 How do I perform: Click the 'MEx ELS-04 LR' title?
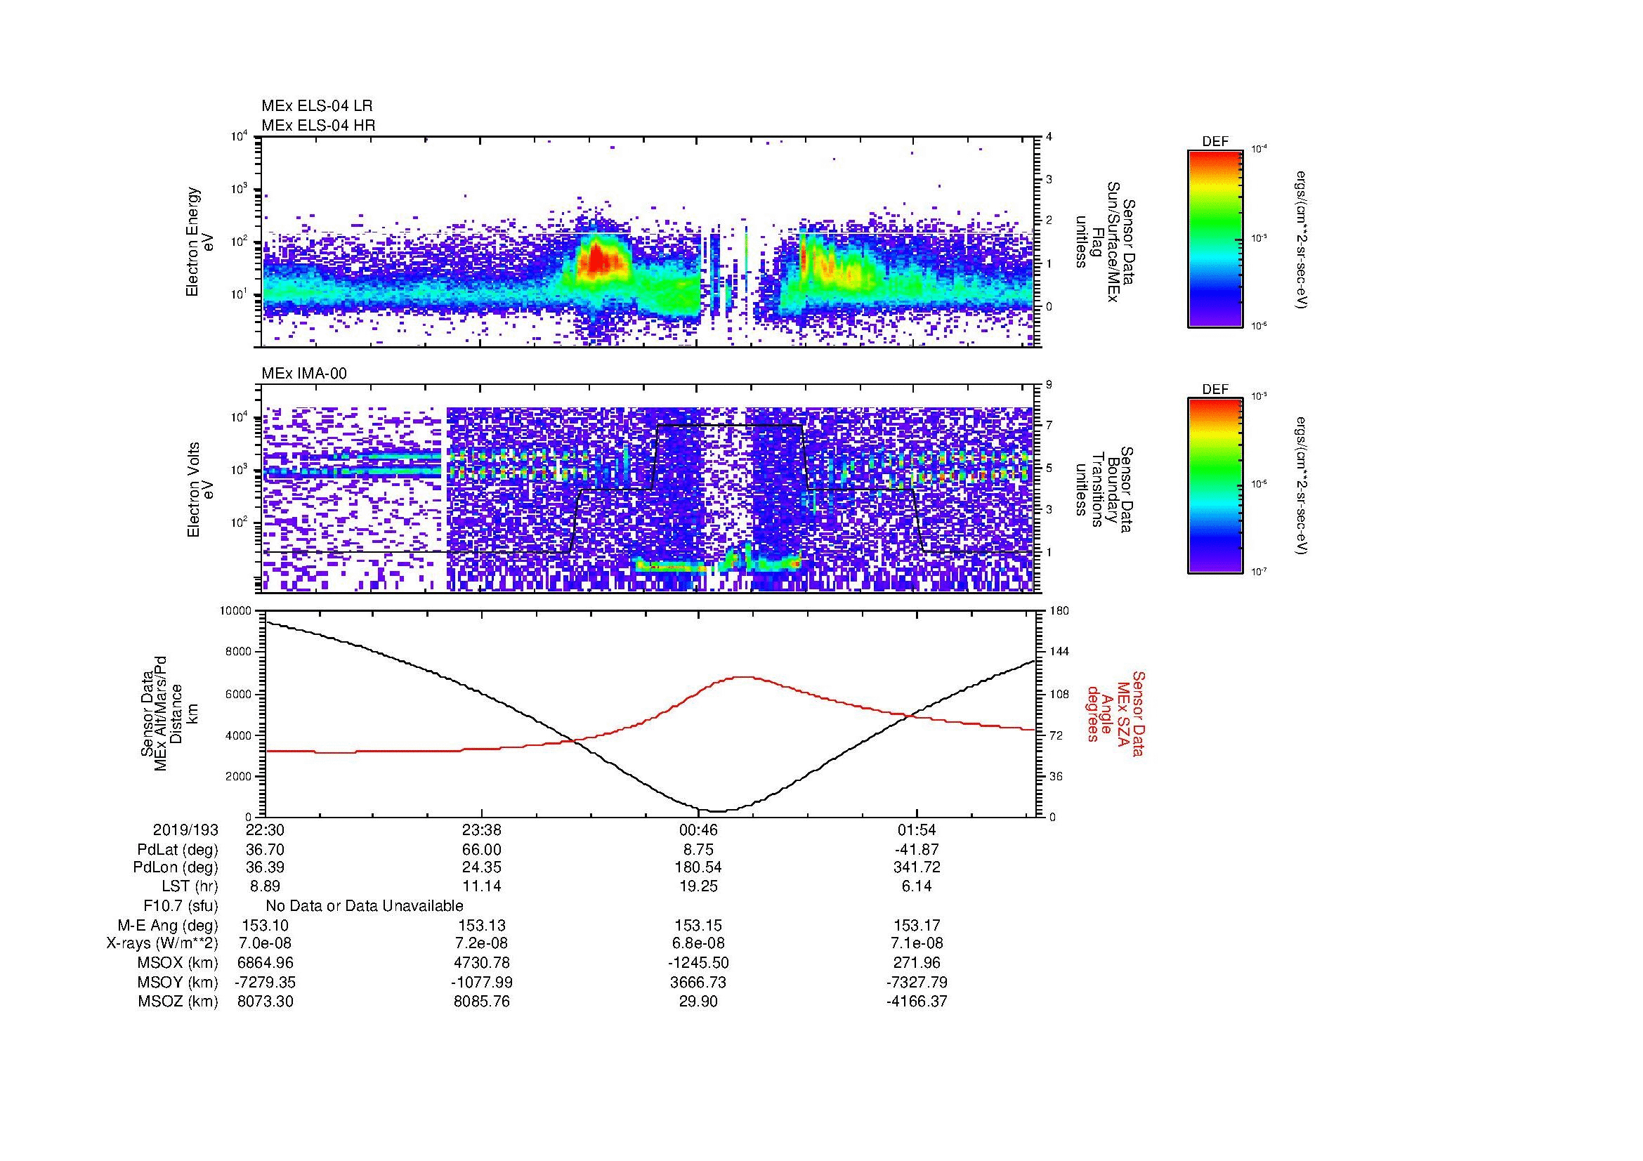(x=317, y=106)
